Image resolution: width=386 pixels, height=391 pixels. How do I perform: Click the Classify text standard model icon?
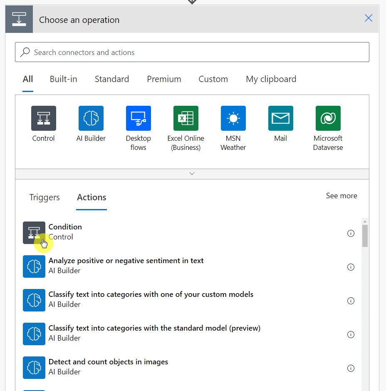coord(34,334)
